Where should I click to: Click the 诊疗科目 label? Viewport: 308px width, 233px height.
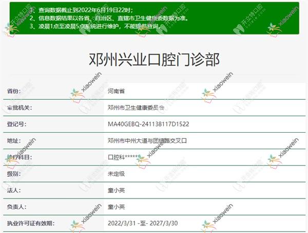20,157
